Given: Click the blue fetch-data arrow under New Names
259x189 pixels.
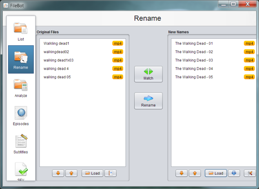Looking at the screenshot, I should (234, 173).
